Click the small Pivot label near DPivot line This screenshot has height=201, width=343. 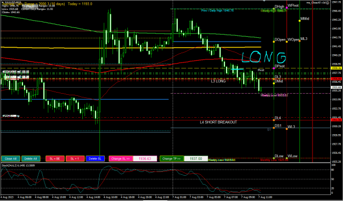click(261, 70)
